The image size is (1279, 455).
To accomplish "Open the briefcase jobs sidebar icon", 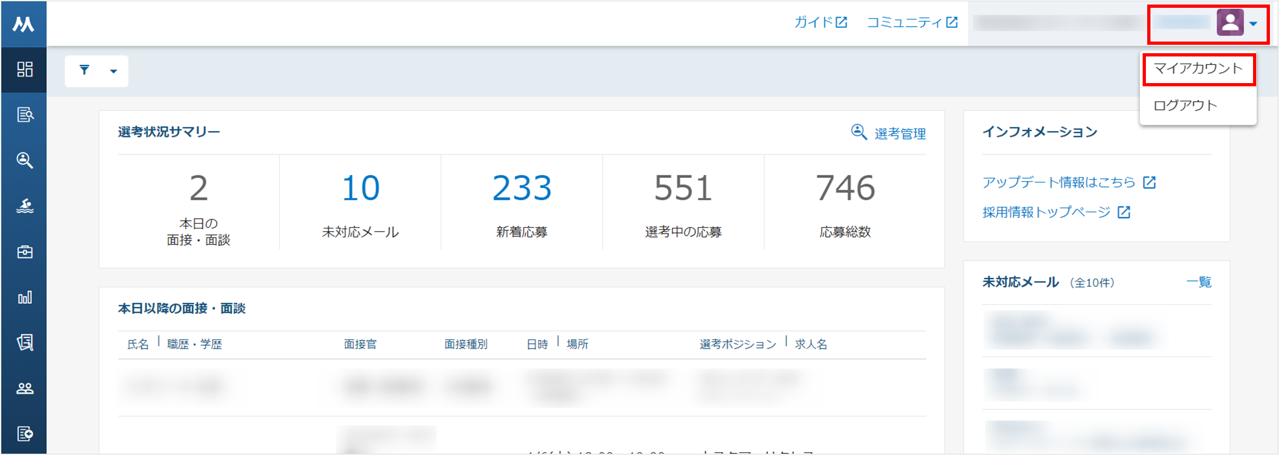I will point(25,252).
